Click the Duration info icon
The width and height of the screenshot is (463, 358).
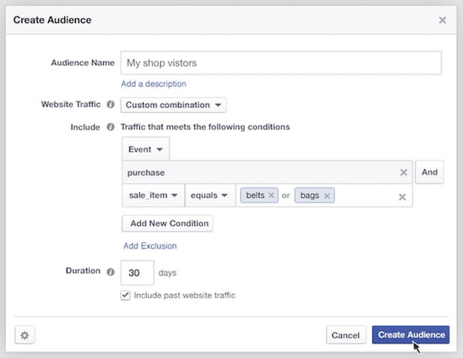coord(110,271)
